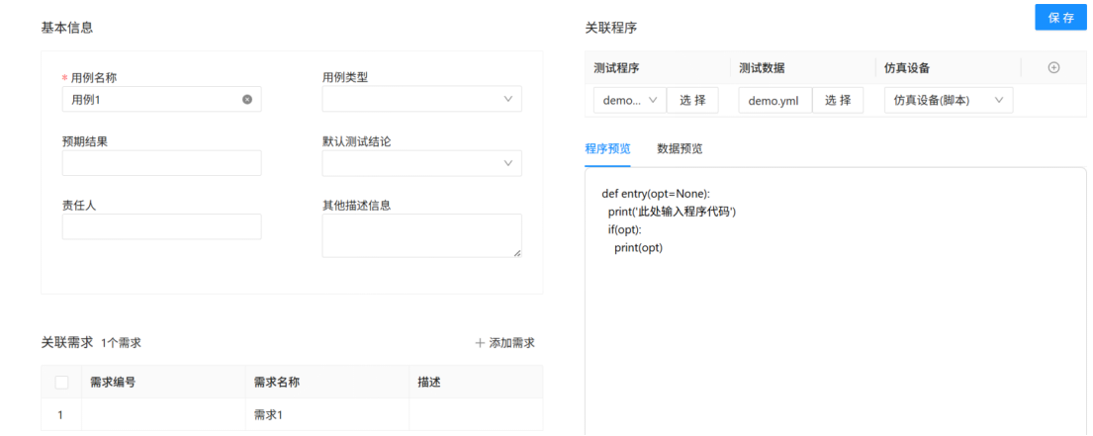Viewport: 1093px width, 436px height.
Task: Click the 责任人 input field
Action: tap(161, 226)
